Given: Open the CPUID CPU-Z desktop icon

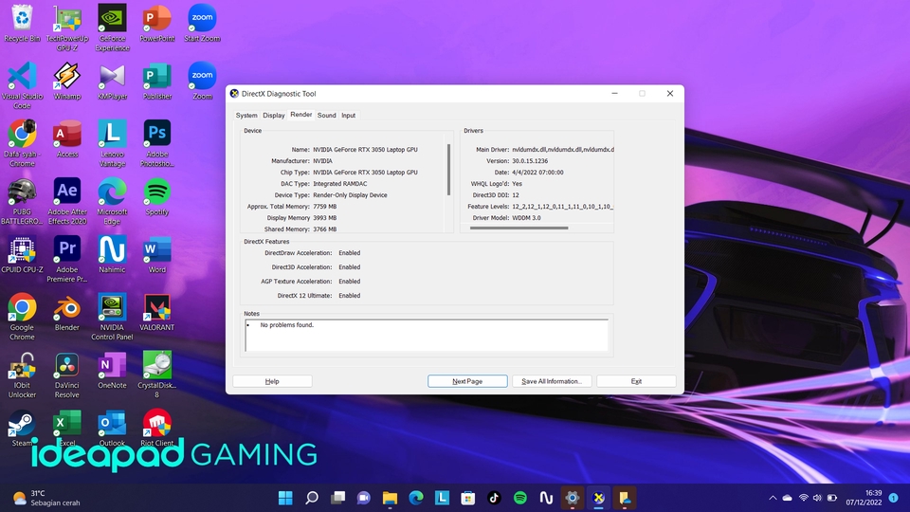Looking at the screenshot, I should click(x=22, y=254).
